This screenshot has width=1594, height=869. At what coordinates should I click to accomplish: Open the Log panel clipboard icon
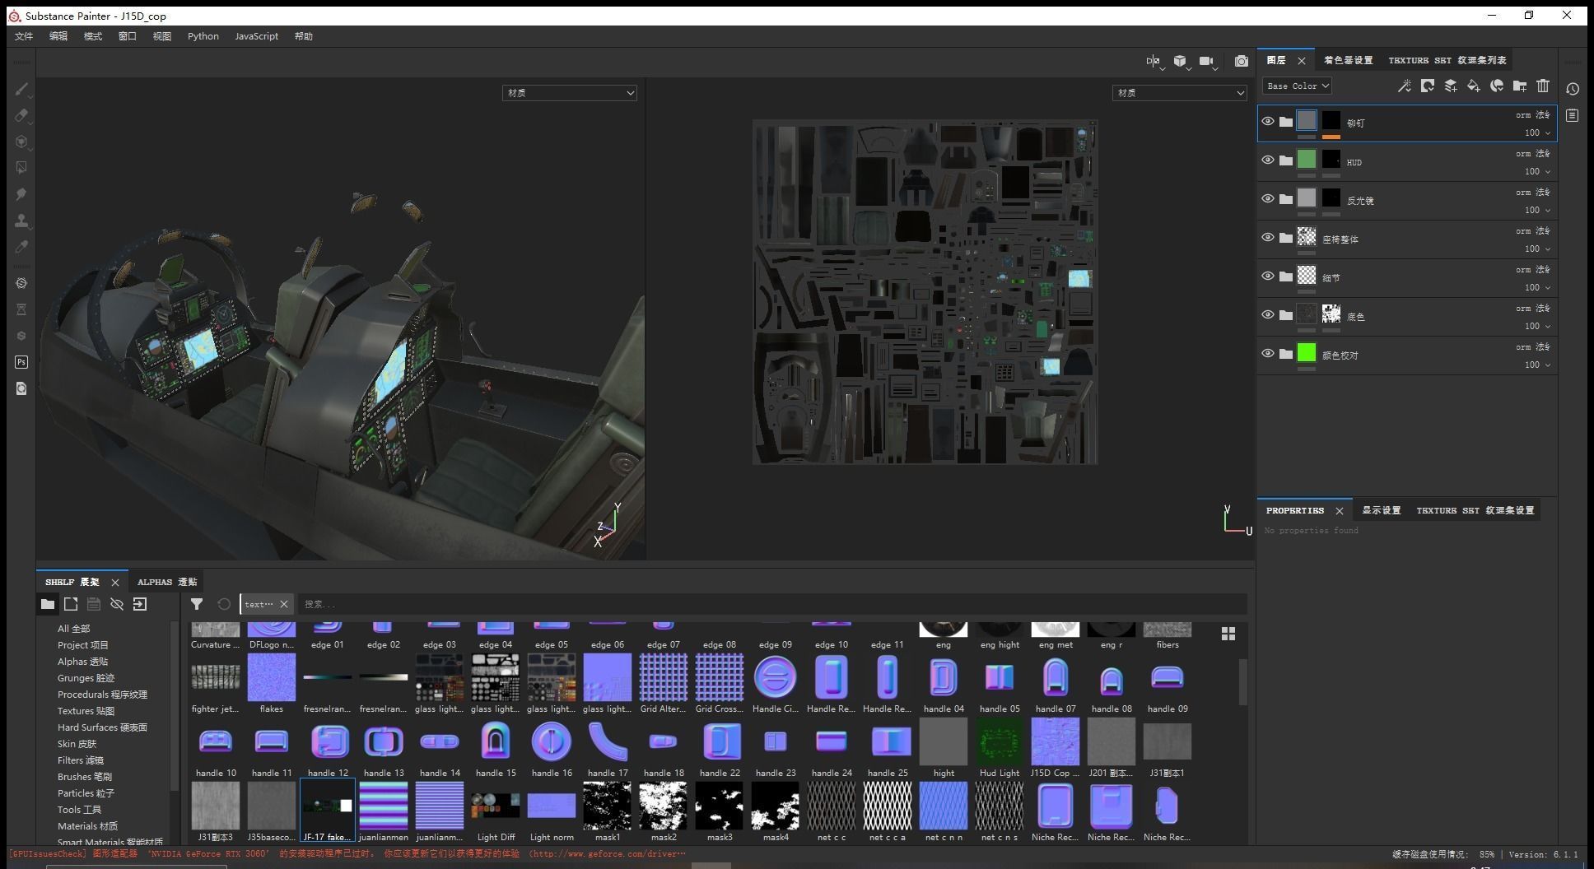pos(1573,115)
